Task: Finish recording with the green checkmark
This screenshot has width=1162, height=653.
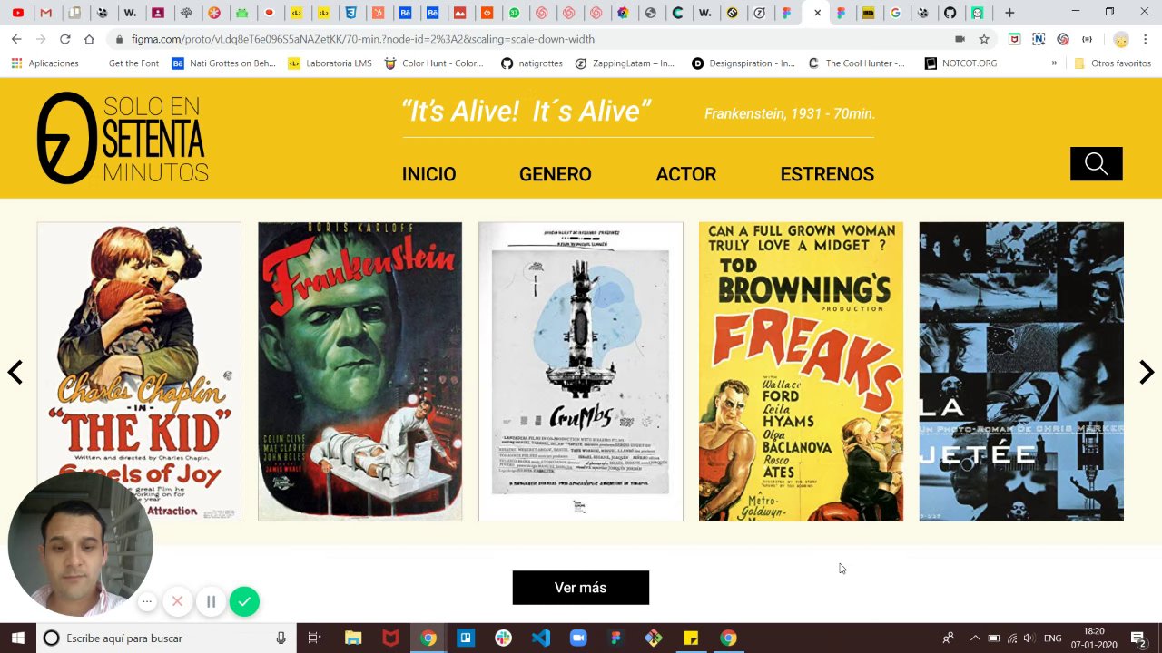Action: coord(244,601)
